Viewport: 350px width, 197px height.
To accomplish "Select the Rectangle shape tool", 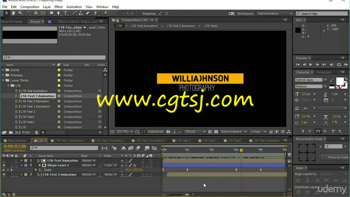I will coord(52,13).
